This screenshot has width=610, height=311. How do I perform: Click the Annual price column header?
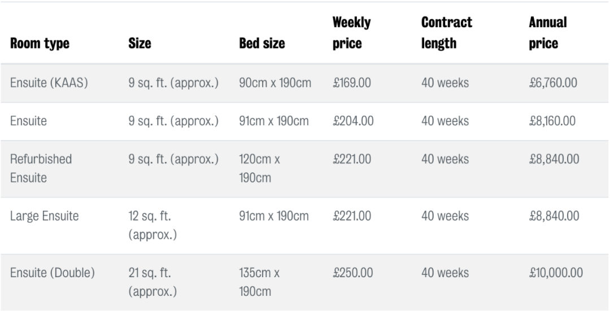point(548,33)
